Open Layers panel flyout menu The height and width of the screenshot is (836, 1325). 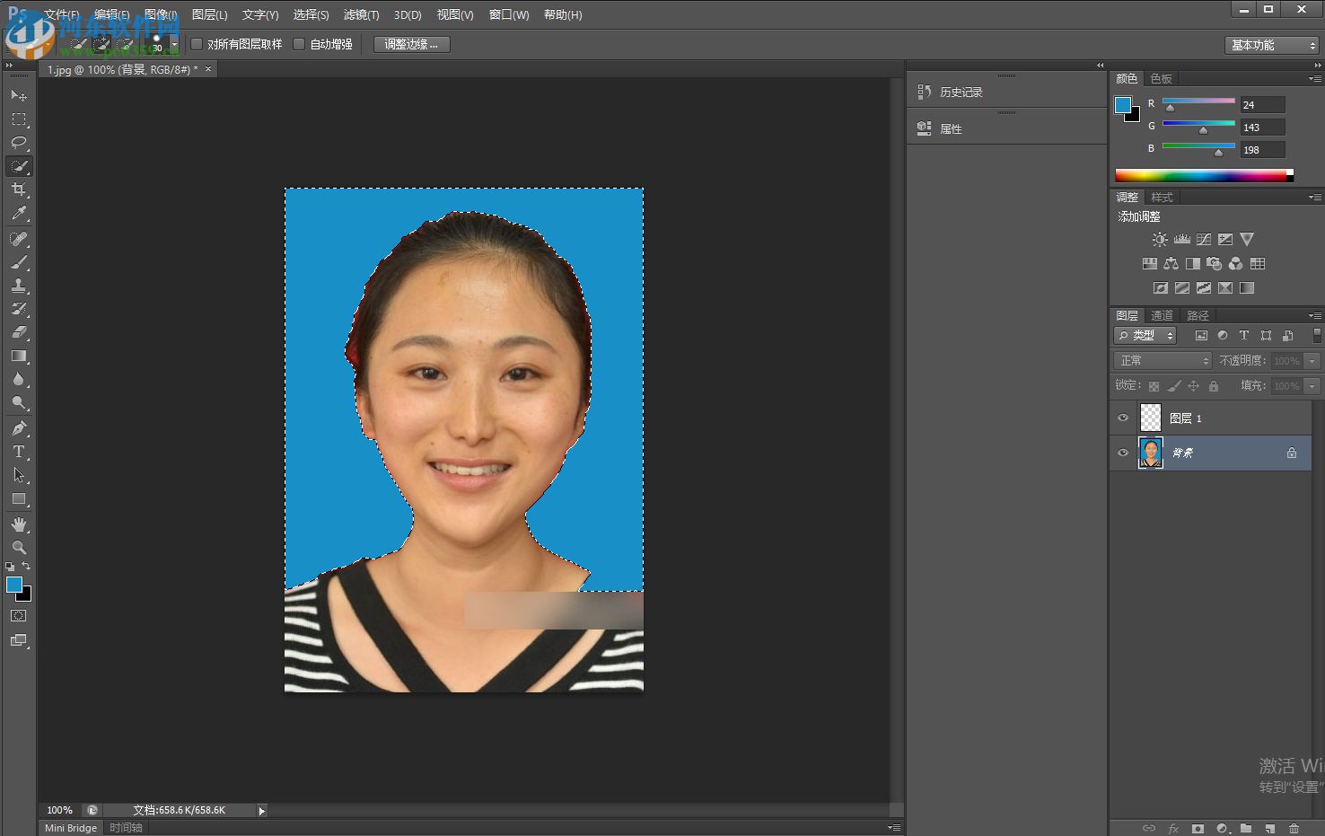tap(1315, 316)
